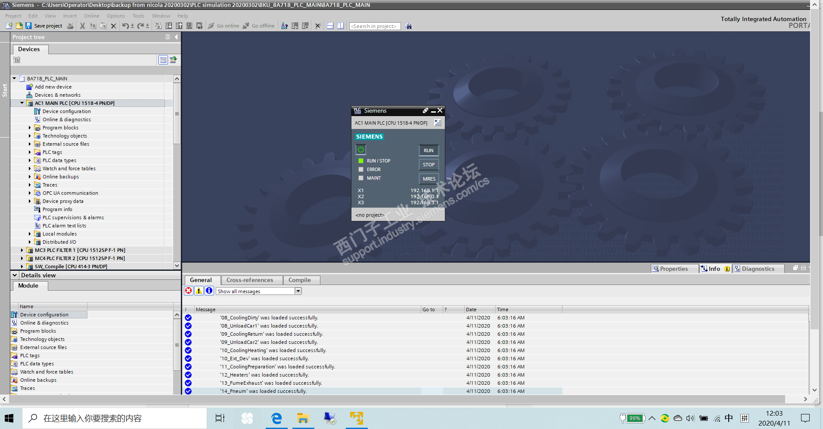Click the Upload from device icon
Screen dimensions: 823x429
[179, 26]
